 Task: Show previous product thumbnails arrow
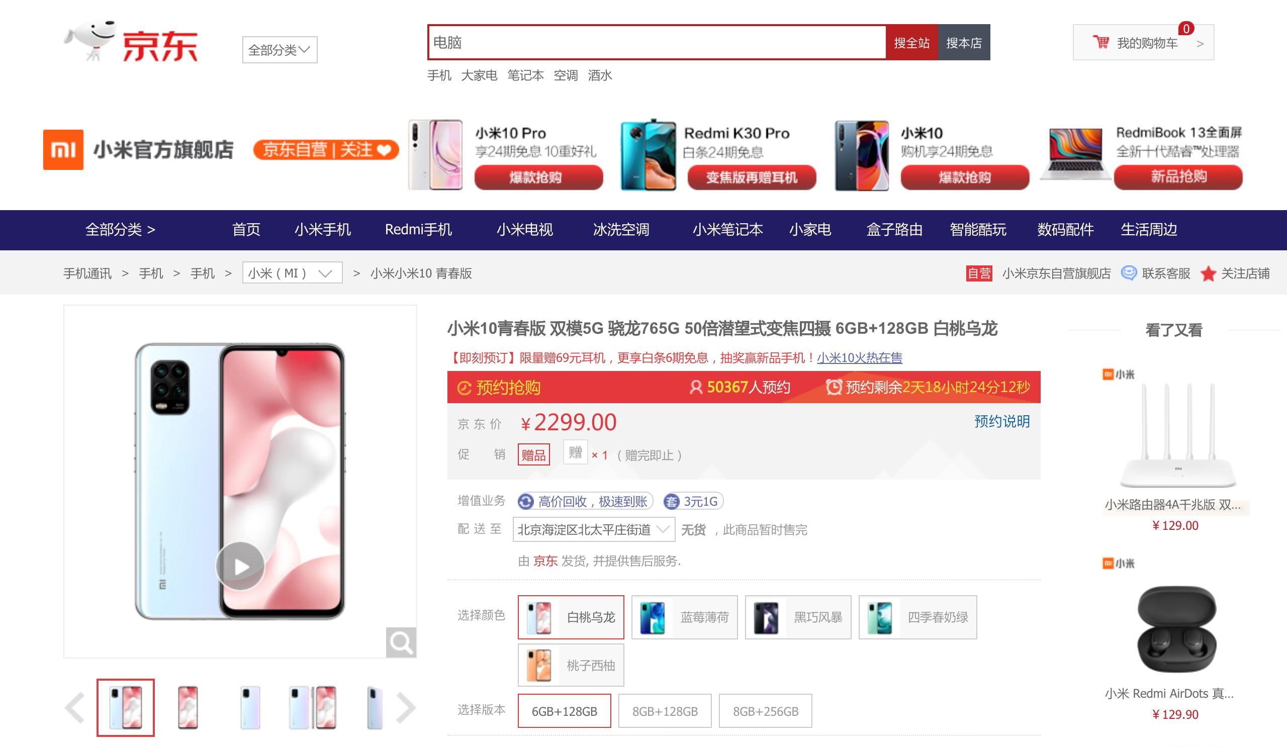pyautogui.click(x=74, y=708)
